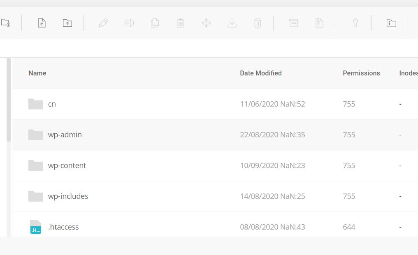Click the new folder icon
This screenshot has width=418, height=255.
[6, 23]
